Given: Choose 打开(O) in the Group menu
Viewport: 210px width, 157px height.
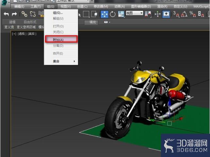Looking at the screenshot, I should (x=61, y=26).
